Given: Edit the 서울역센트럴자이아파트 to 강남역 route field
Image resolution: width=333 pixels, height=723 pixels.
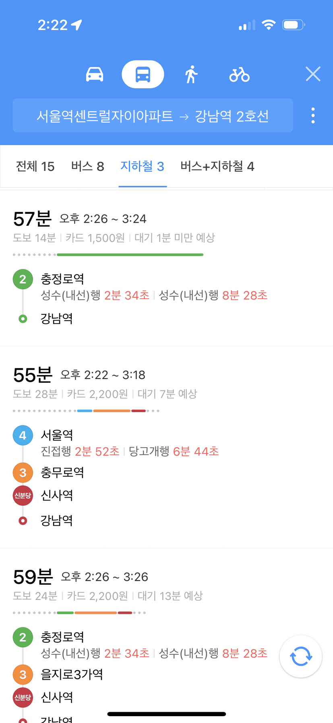Looking at the screenshot, I should click(x=153, y=116).
